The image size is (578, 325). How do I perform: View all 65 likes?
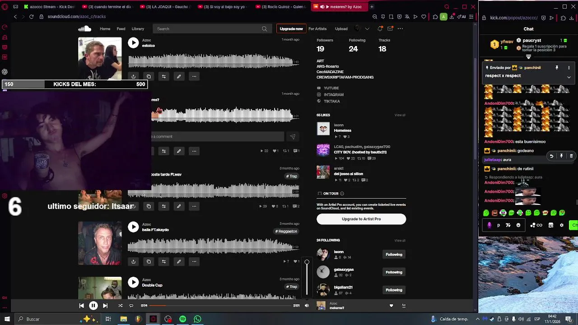tap(400, 115)
